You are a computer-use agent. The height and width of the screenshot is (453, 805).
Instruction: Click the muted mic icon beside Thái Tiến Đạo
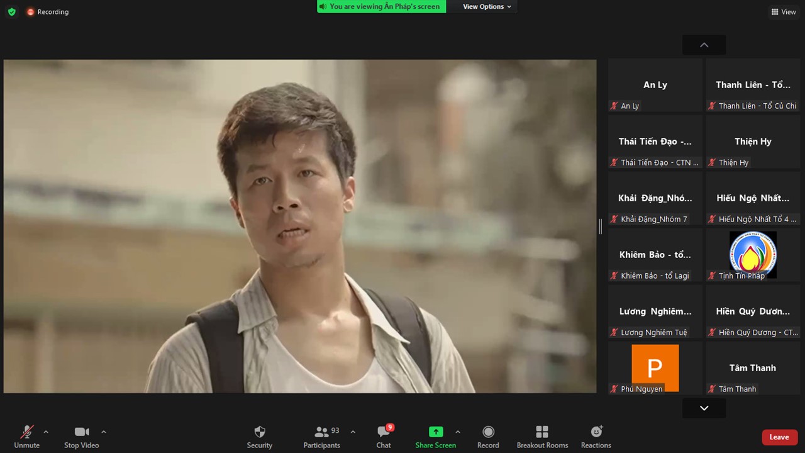614,163
